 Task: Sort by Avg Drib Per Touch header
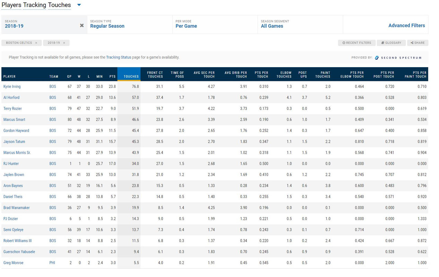[236, 74]
